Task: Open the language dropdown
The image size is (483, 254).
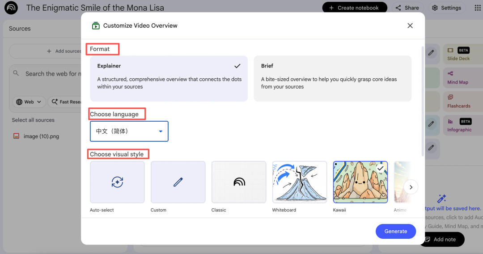Action: (x=129, y=131)
